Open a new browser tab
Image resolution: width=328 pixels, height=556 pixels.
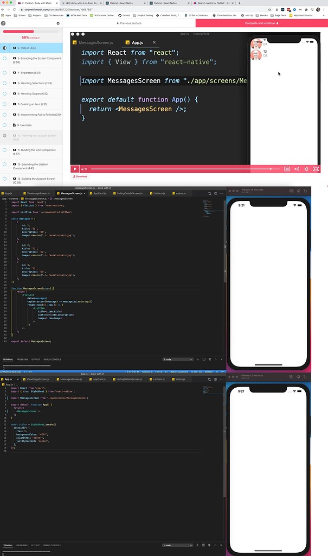pos(240,3)
